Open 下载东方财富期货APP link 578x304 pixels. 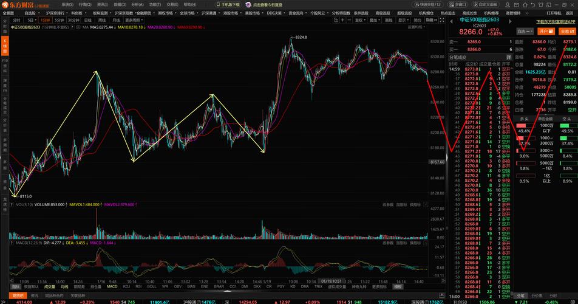(556, 22)
